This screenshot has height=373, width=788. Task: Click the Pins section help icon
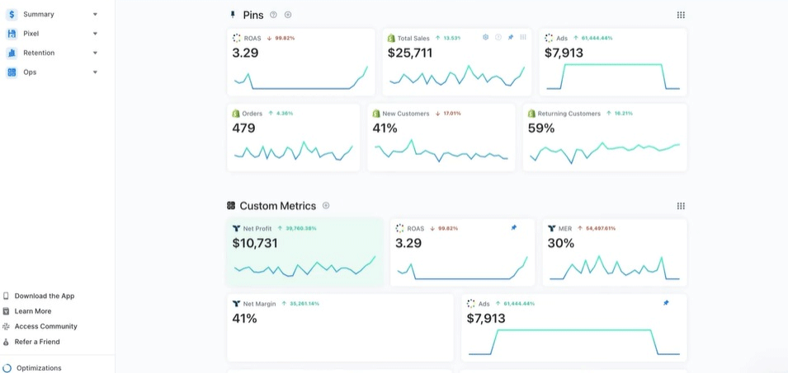(273, 15)
